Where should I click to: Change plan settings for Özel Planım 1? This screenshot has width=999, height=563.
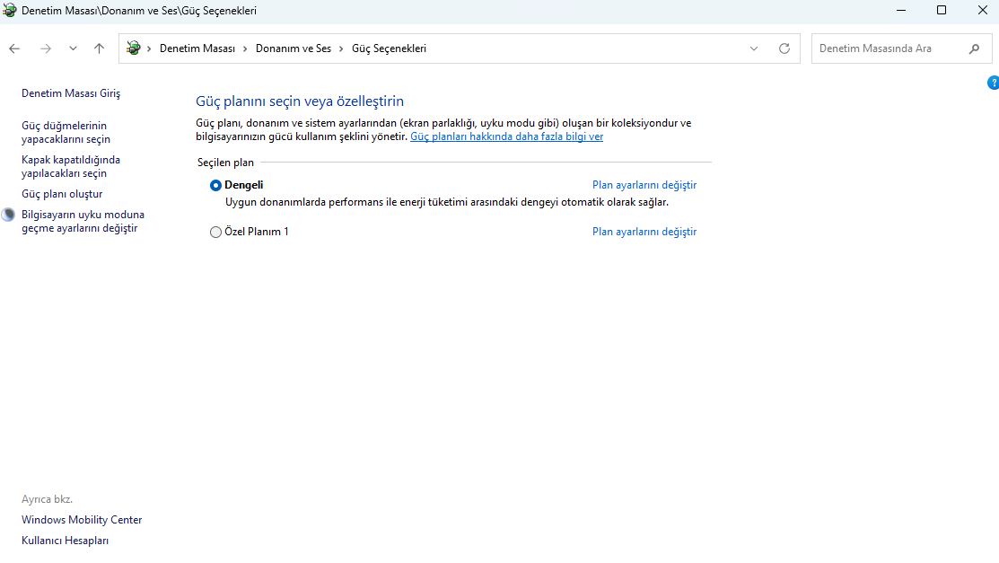coord(644,232)
